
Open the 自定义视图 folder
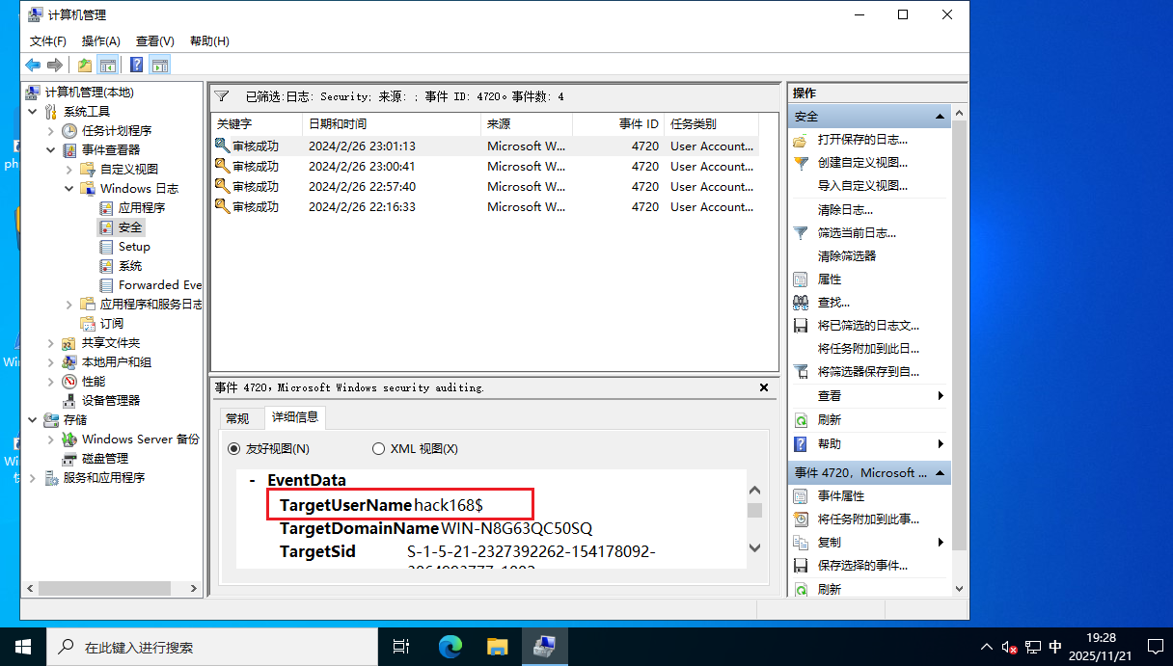pos(129,169)
